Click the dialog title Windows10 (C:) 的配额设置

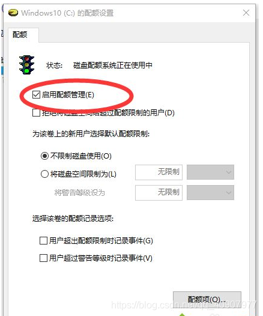[67, 13]
